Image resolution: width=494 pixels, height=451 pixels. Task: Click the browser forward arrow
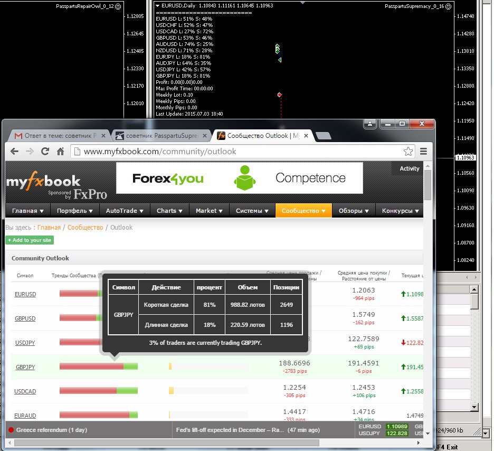click(x=30, y=152)
